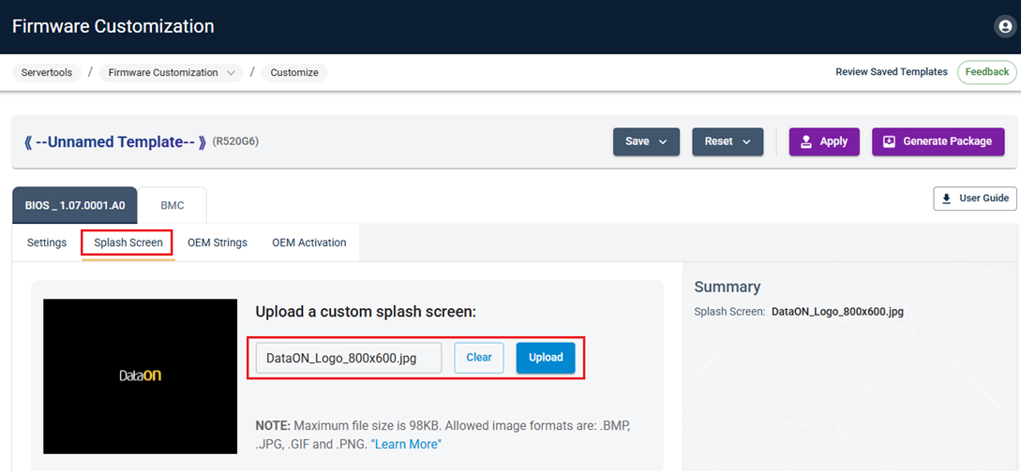Click the Feedback button
The image size is (1021, 471).
tap(986, 72)
